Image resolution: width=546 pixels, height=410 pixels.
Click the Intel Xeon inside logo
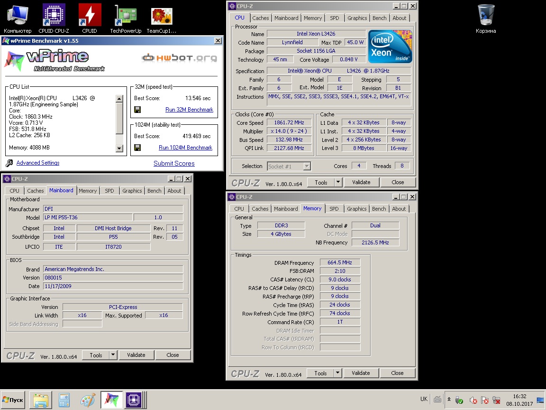[x=390, y=47]
